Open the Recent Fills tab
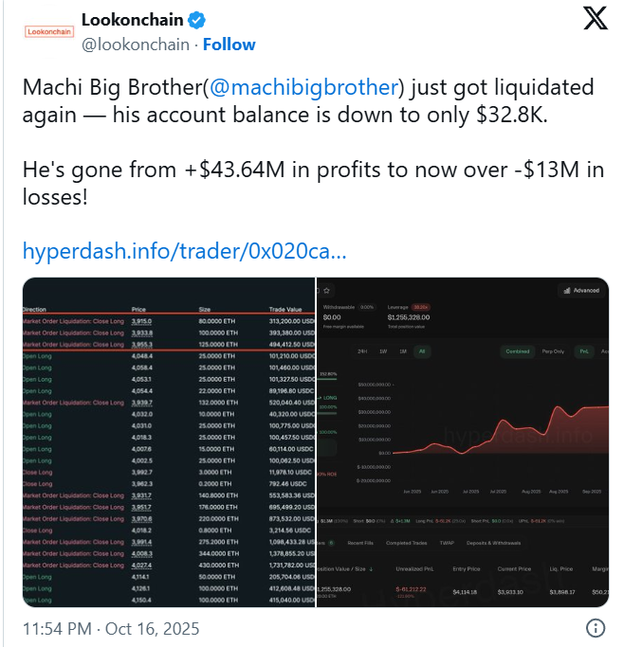The height and width of the screenshot is (647, 624). 361,543
